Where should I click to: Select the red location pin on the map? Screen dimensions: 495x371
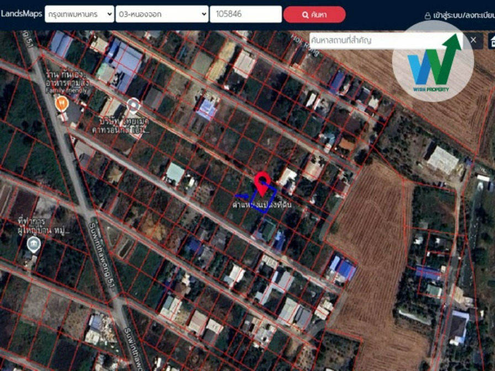coord(262,182)
